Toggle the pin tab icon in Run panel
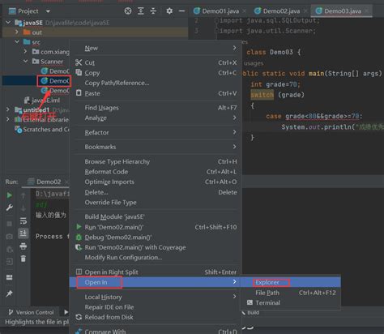The image size is (384, 334). pos(9,293)
